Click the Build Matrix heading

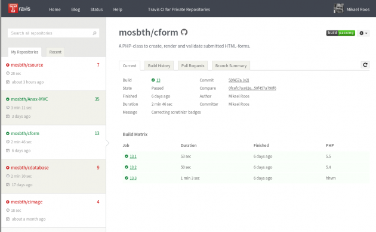(135, 134)
